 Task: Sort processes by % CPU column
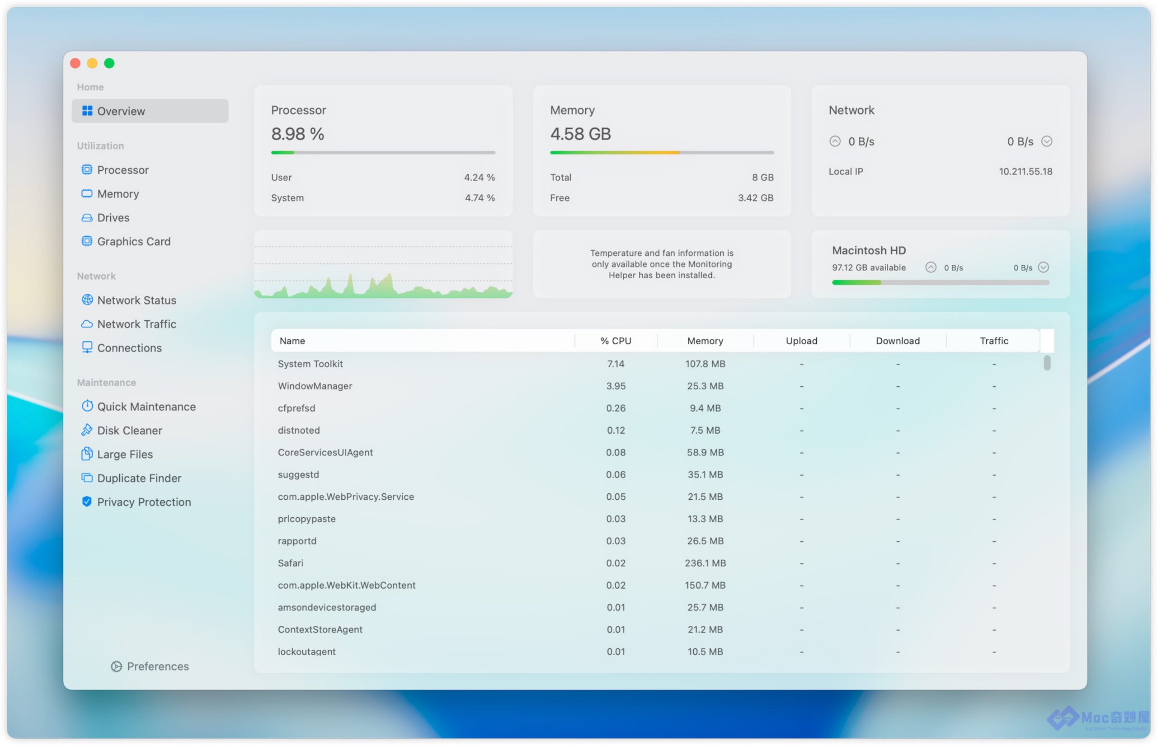(x=616, y=341)
